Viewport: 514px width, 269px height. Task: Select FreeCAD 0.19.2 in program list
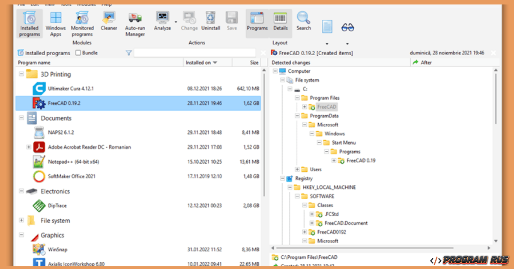tap(64, 103)
